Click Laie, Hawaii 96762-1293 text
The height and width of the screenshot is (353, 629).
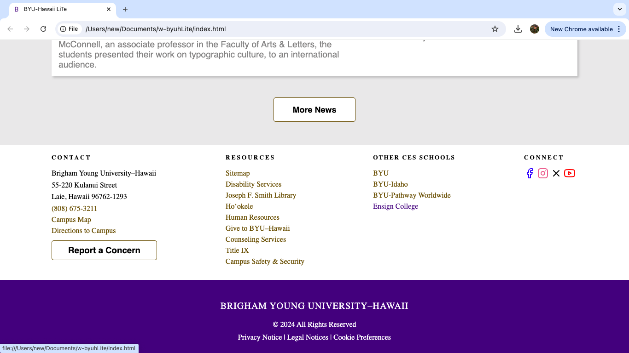[x=89, y=197]
